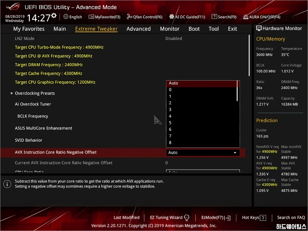This screenshot has height=231, width=308.
Task: Open the Tool tab
Action: pos(214,29)
